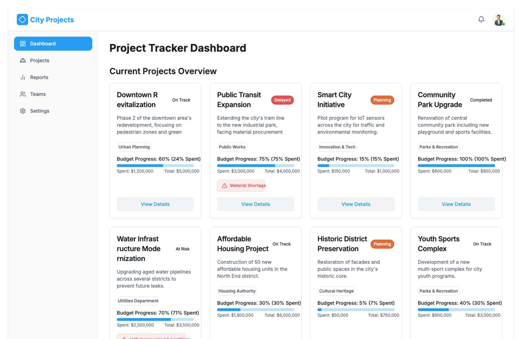Click the Innovation & Tech department tag
This screenshot has height=339, width=522.
click(x=337, y=147)
